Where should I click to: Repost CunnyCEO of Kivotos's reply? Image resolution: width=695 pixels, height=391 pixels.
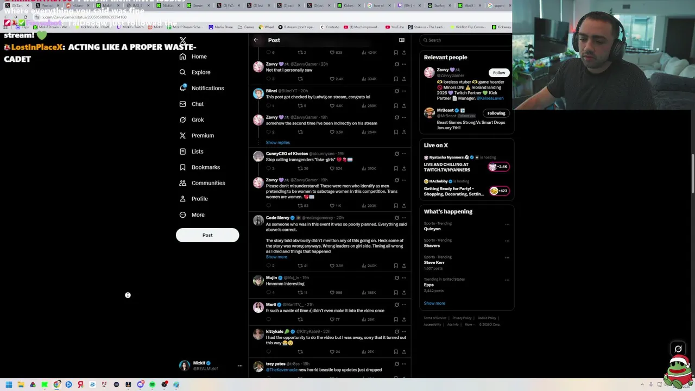coord(300,168)
